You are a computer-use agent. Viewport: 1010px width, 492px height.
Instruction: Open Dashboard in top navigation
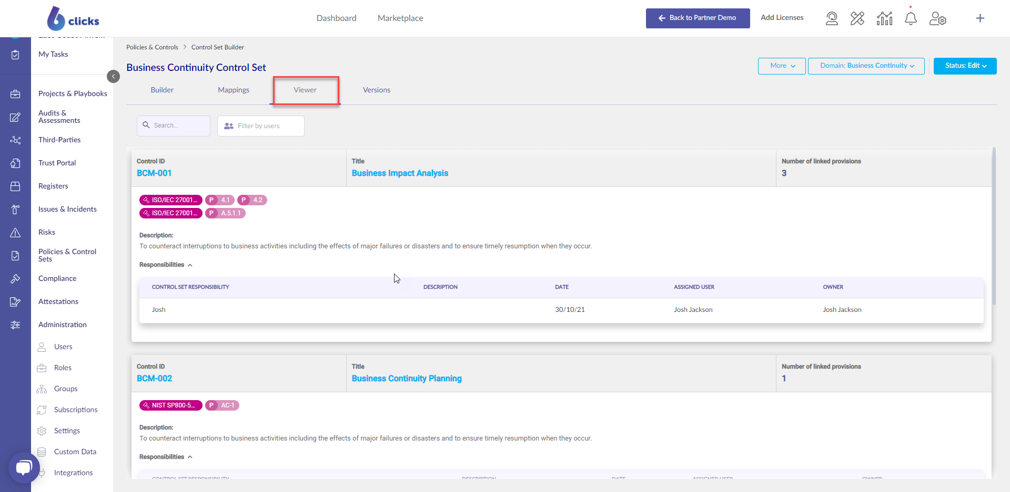coord(336,18)
